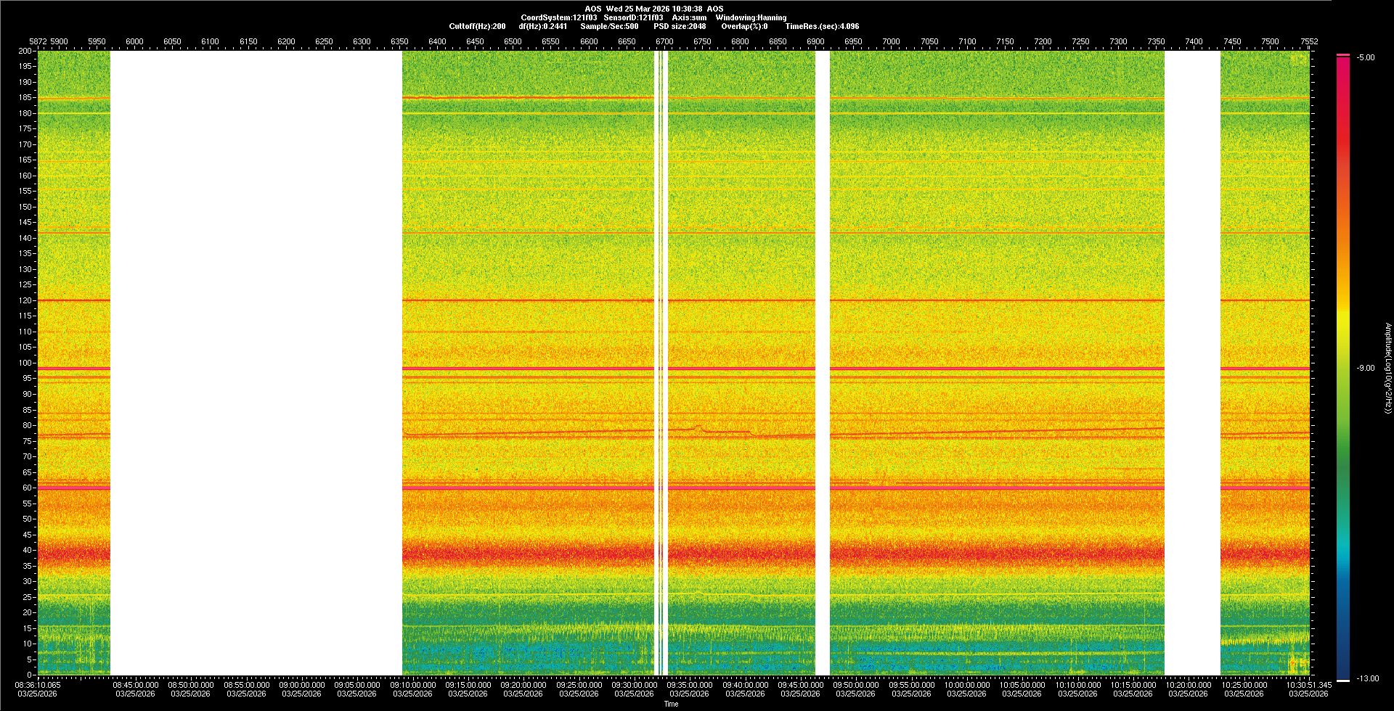
Task: Click the Cuttoff(Hz):200 header text
Action: pyautogui.click(x=477, y=26)
